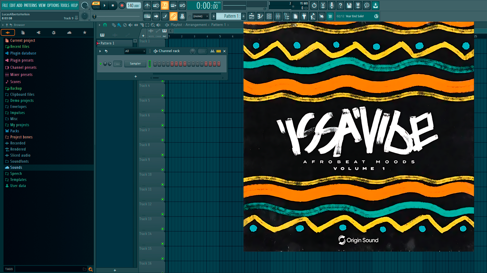Open the plugin picker plug icon

[x=304, y=16]
